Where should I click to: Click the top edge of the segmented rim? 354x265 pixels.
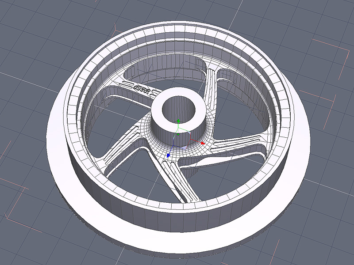click(177, 29)
